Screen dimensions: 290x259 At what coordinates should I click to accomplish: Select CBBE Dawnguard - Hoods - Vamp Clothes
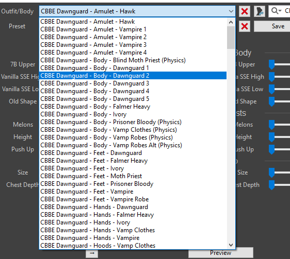point(133,246)
